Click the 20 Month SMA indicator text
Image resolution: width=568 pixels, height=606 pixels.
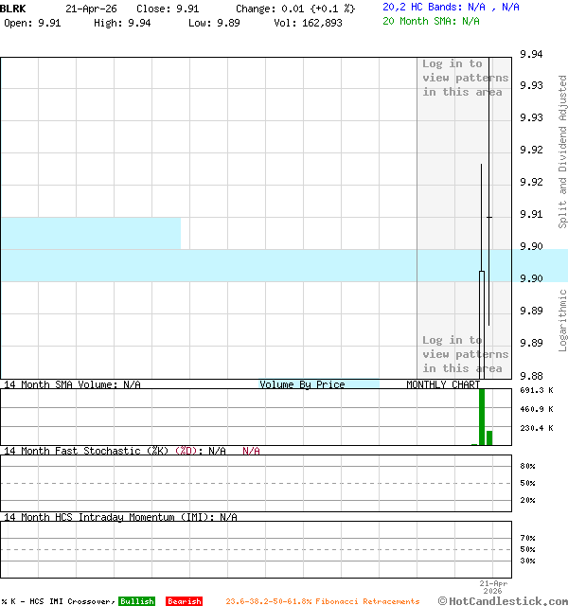click(431, 21)
